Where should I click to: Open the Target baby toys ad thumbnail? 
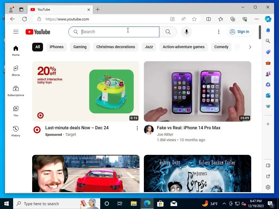pos(86,91)
